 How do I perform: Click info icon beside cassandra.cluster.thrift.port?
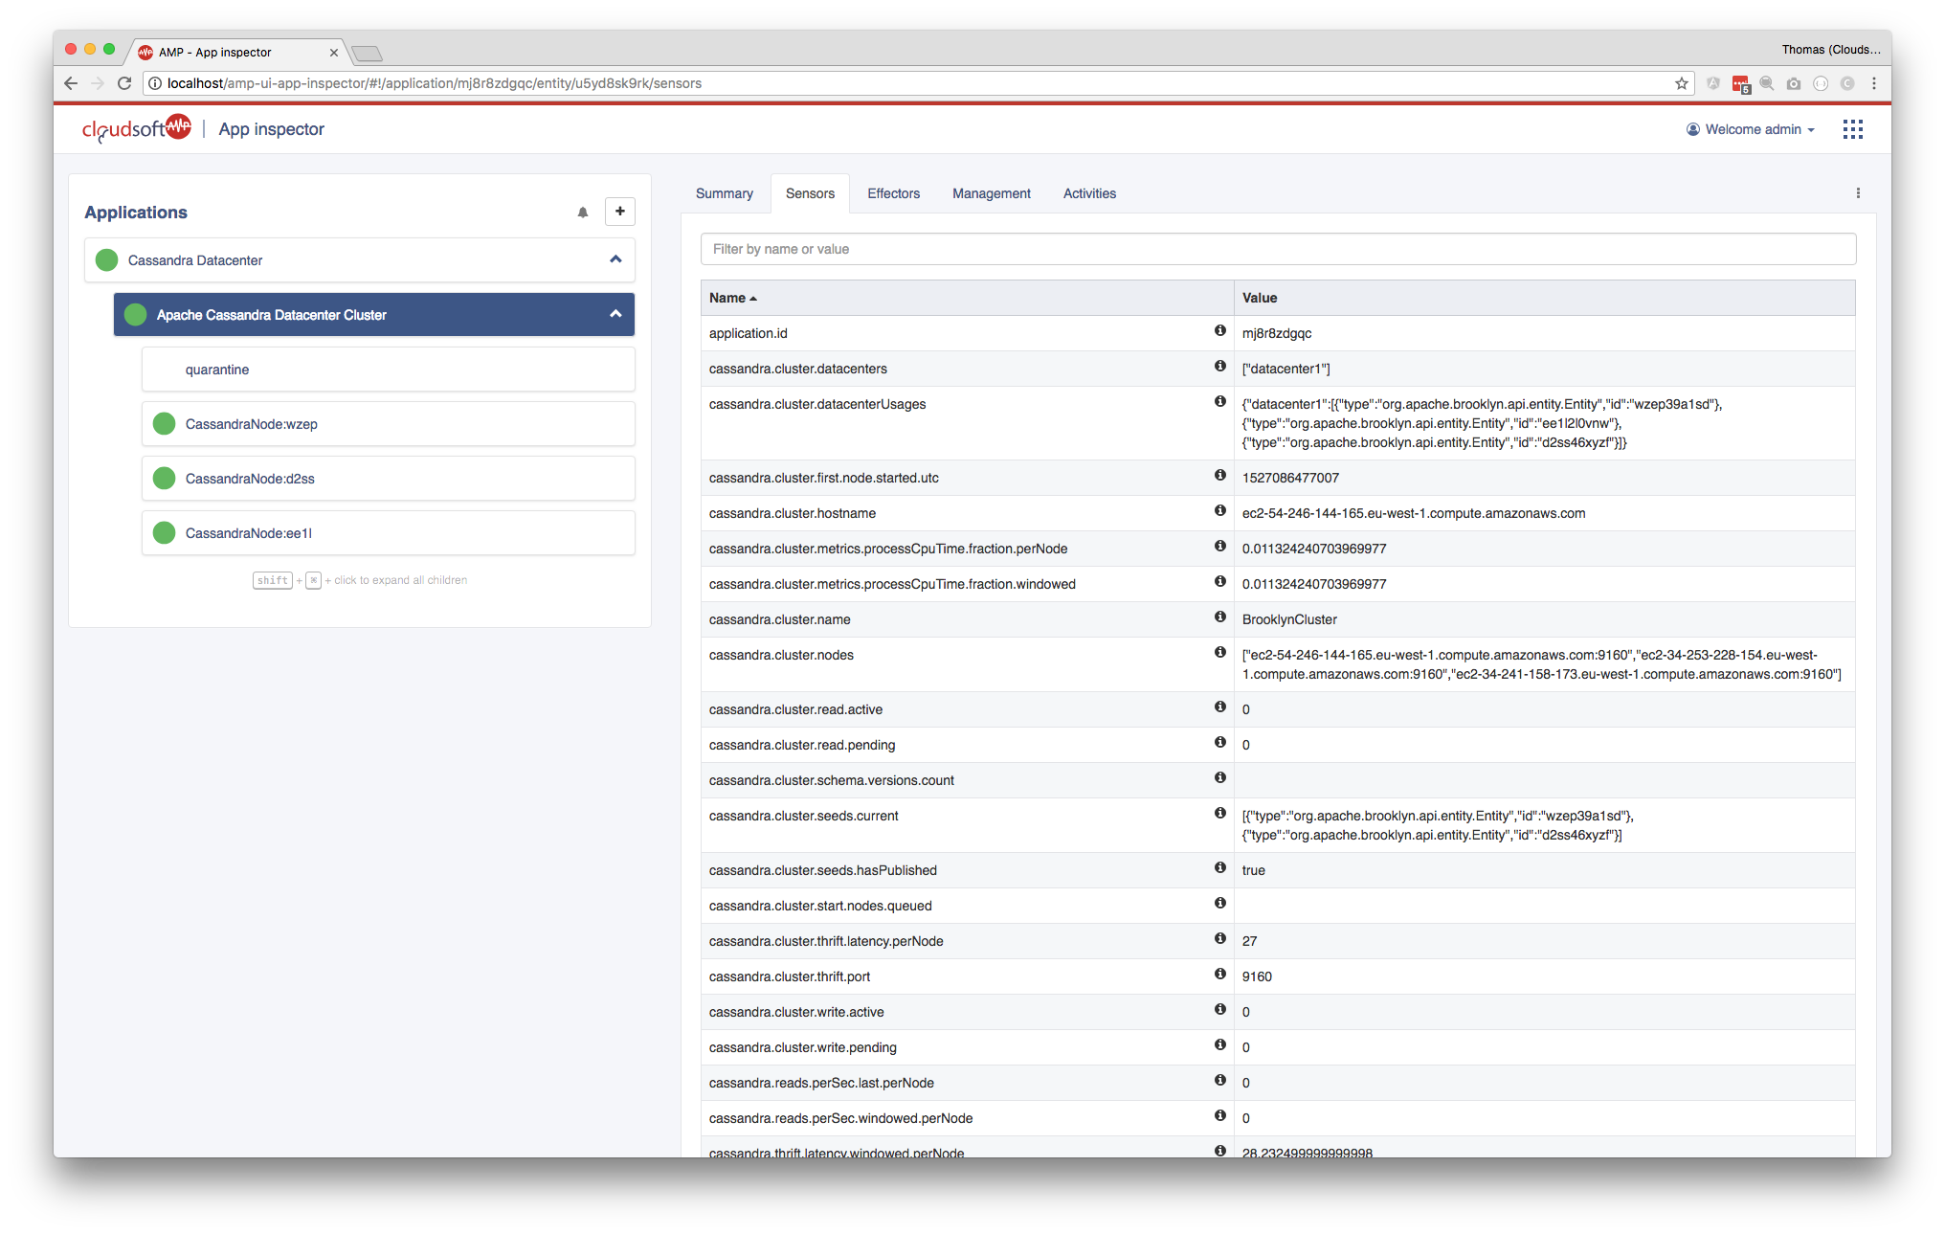point(1219,974)
